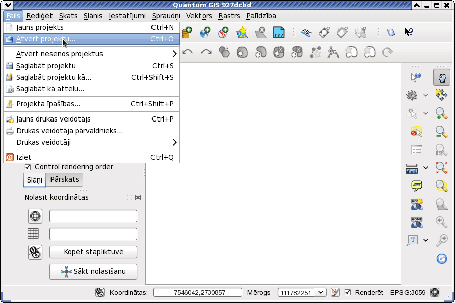Click the Koordinātas value field

(197, 292)
